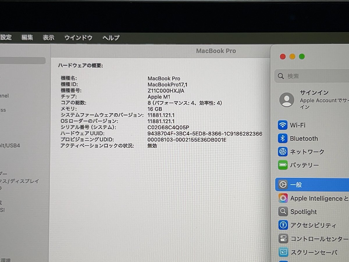Maximize System Settings with green button
This screenshot has width=349, height=262.
(x=302, y=57)
